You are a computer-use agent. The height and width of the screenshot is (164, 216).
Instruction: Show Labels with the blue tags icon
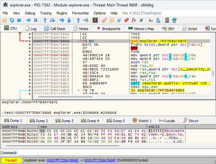tap(119, 20)
